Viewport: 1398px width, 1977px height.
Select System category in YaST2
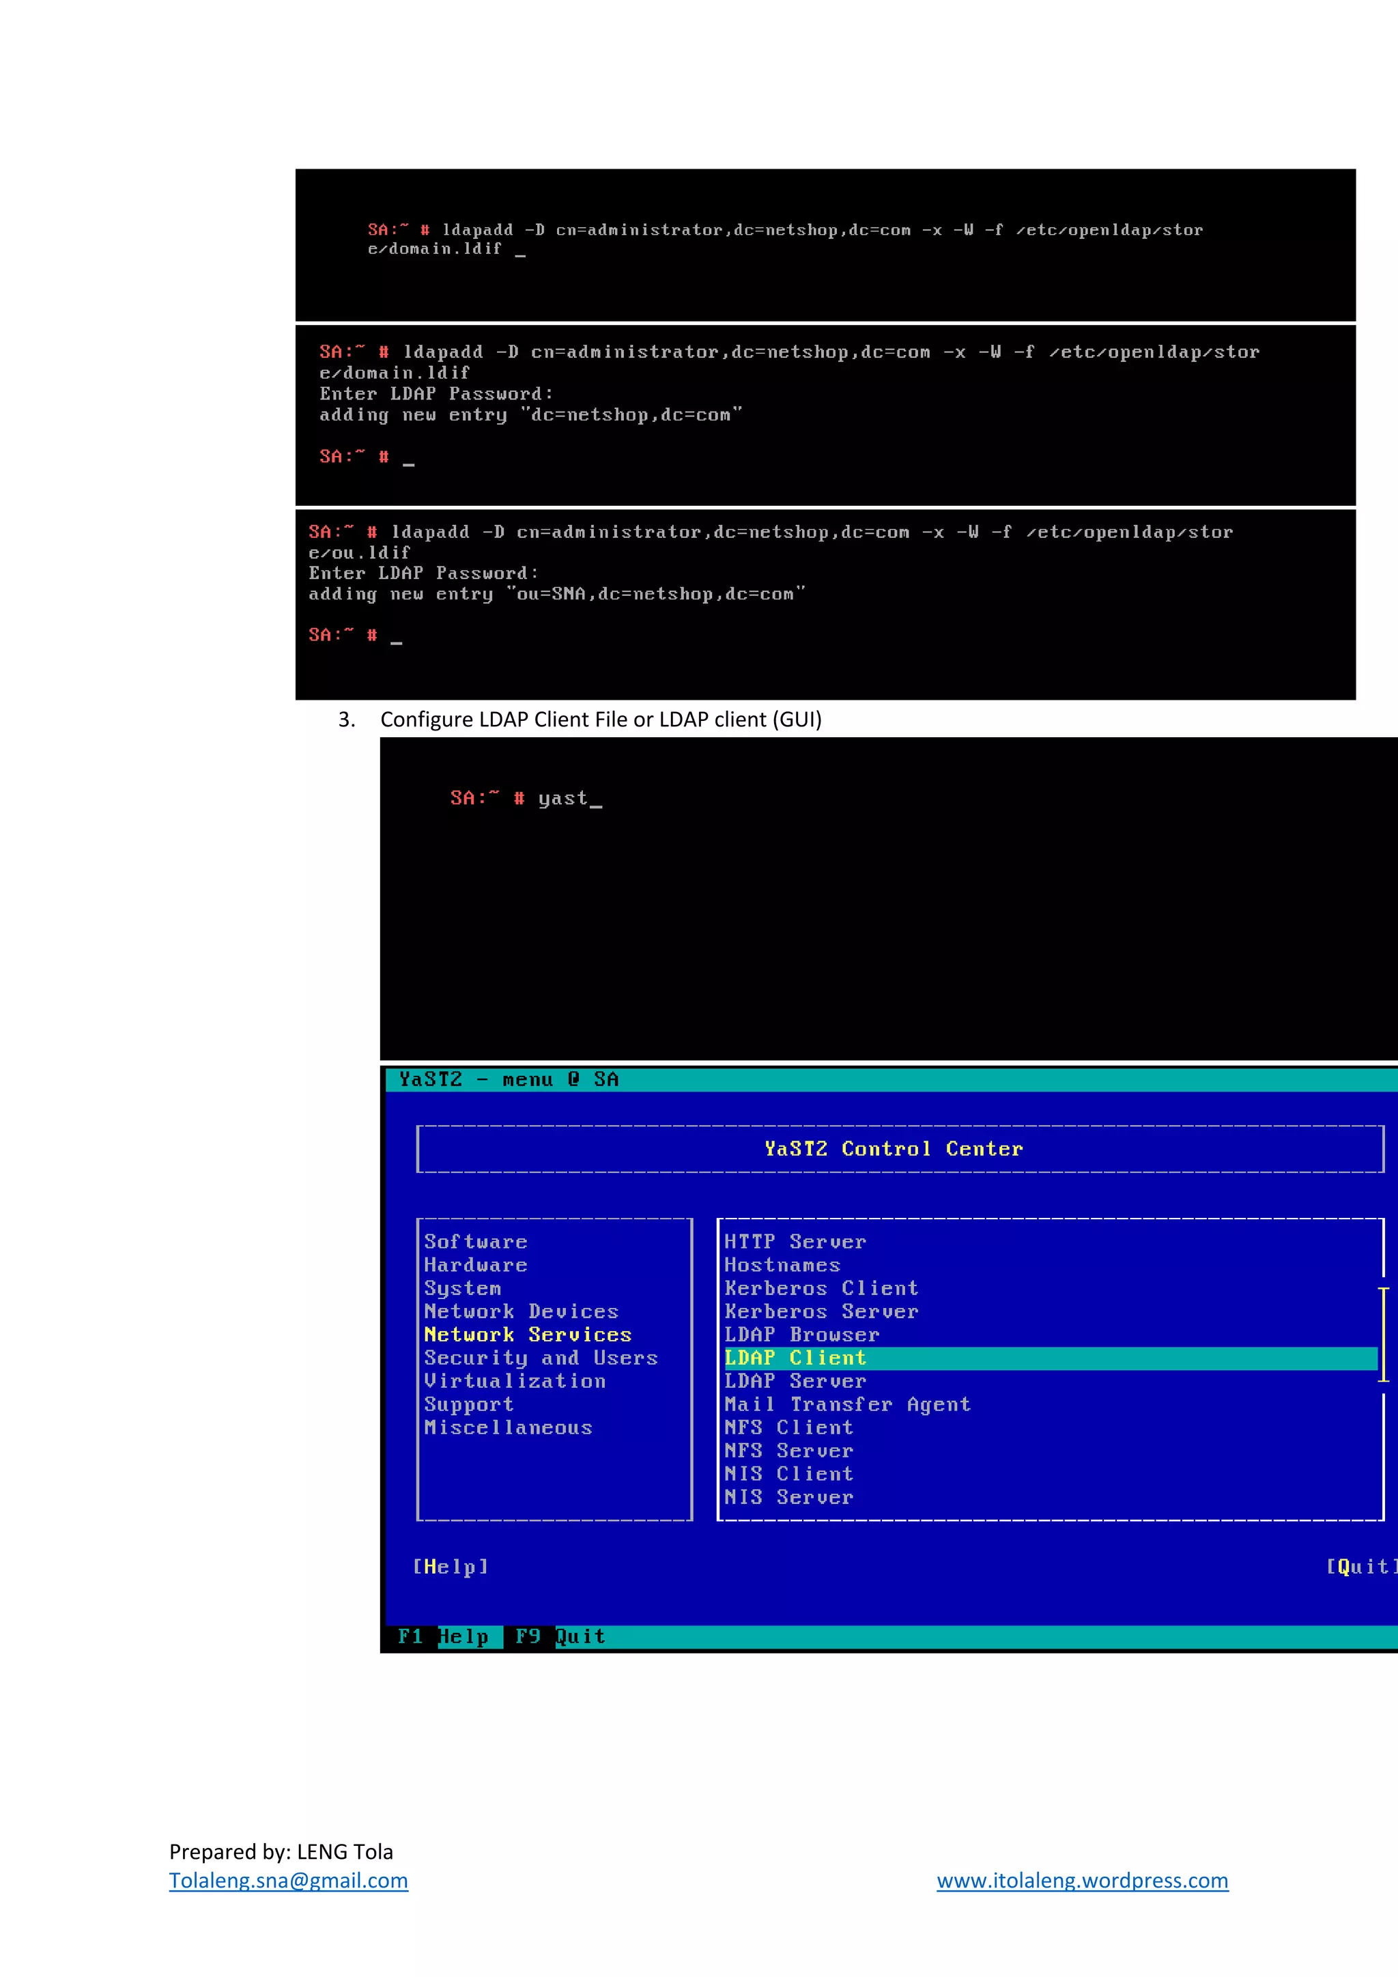point(462,1288)
